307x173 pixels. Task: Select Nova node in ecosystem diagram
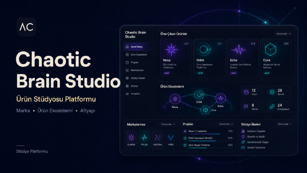tap(175, 99)
